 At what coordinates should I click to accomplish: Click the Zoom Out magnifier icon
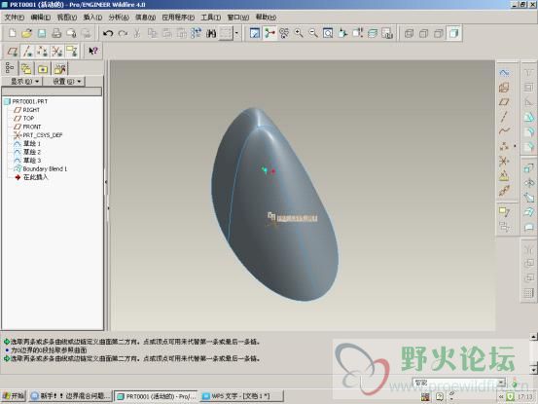pyautogui.click(x=313, y=33)
